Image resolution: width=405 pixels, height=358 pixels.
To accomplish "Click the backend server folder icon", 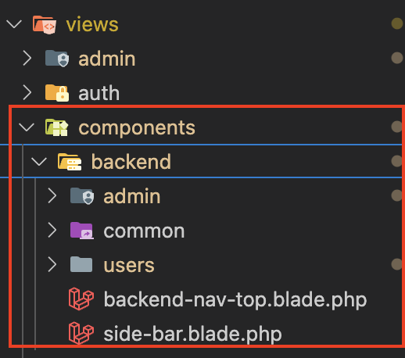I will pyautogui.click(x=70, y=162).
